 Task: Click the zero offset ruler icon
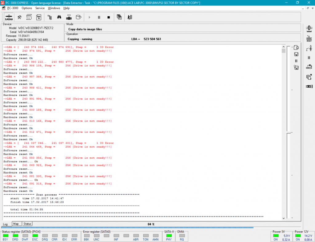pyautogui.click(x=309, y=29)
